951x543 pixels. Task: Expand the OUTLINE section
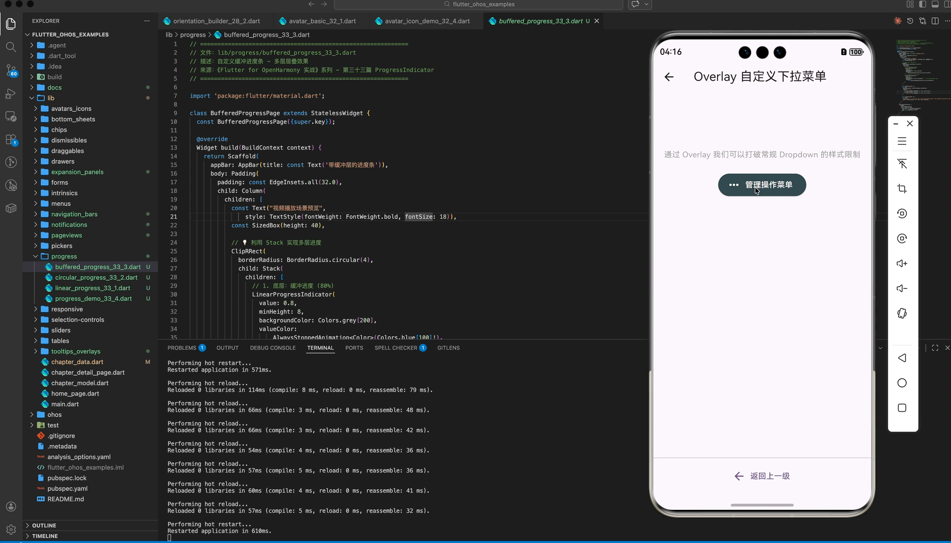(44, 525)
